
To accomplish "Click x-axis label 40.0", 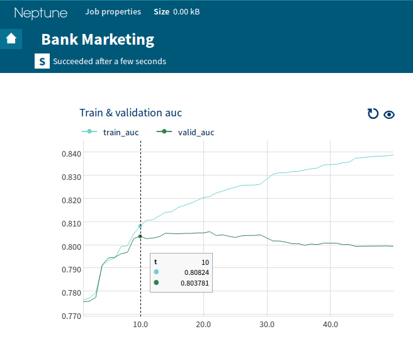I will tap(331, 325).
